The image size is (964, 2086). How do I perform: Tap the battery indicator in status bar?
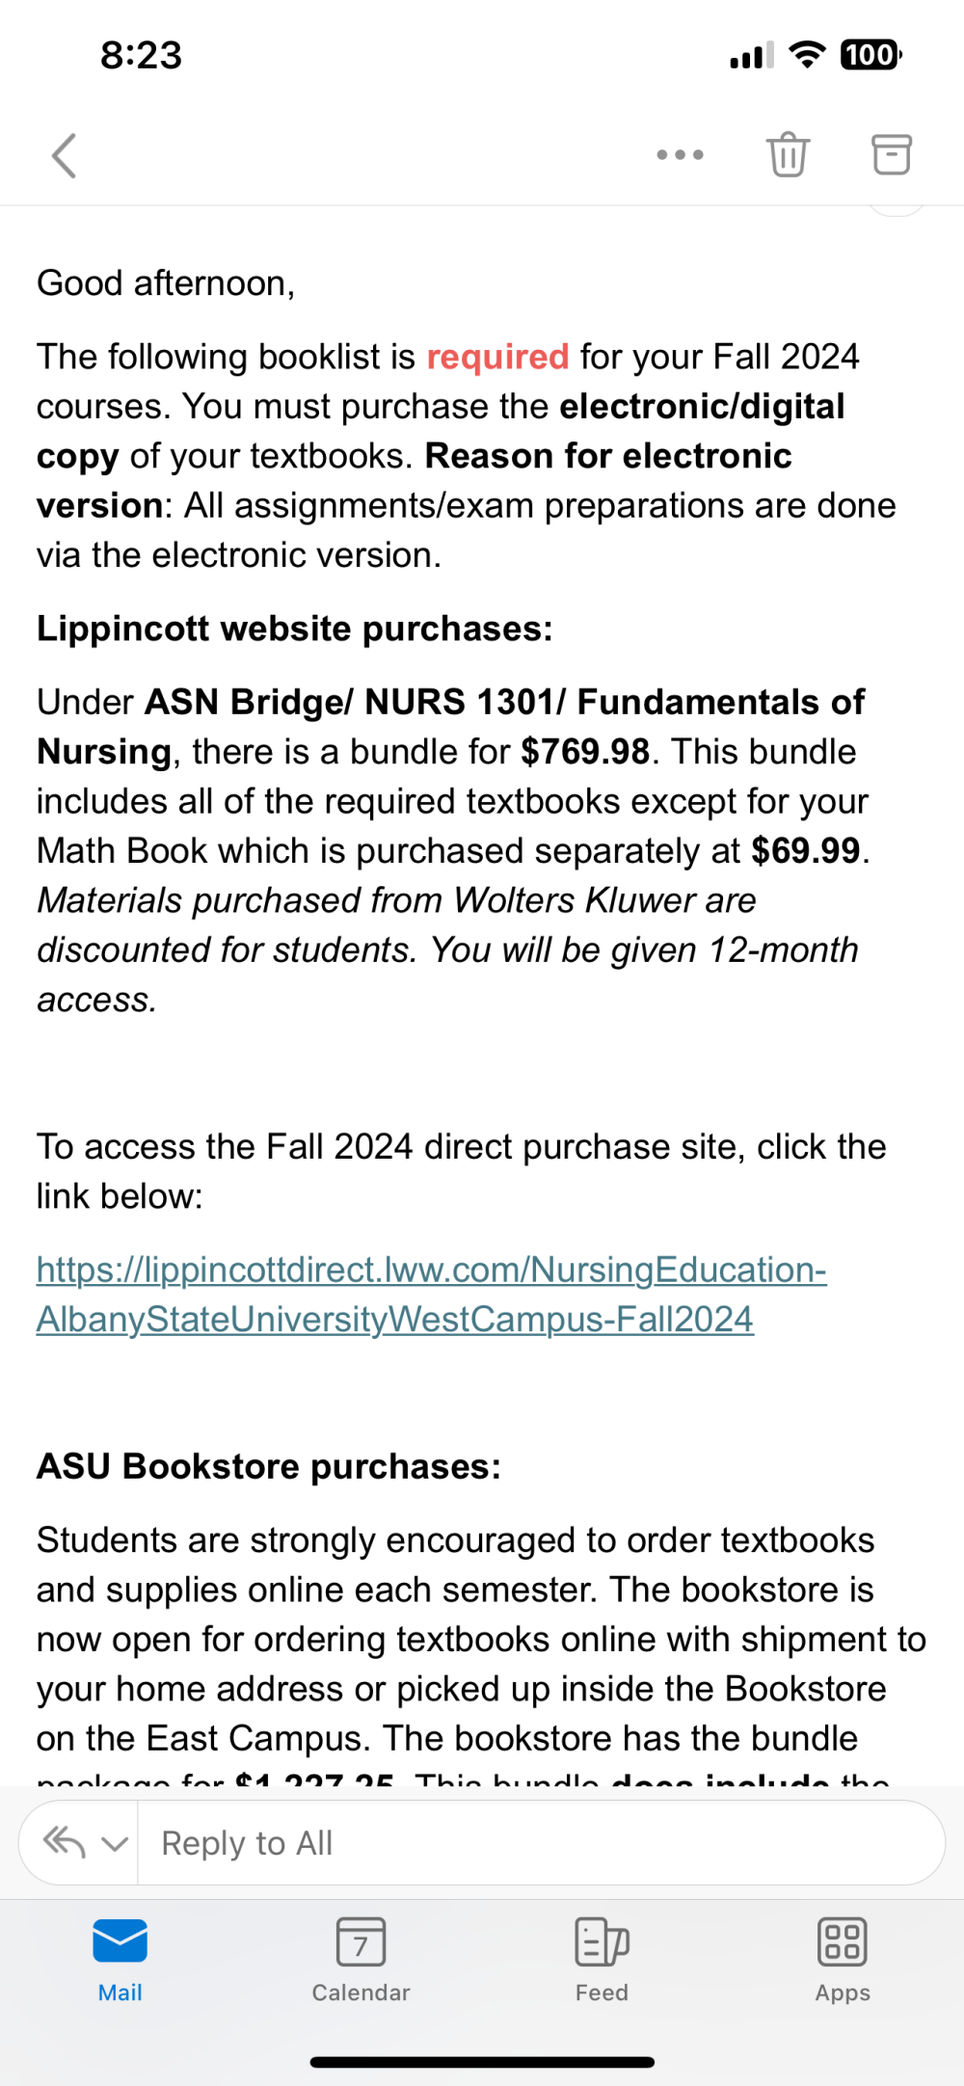[871, 55]
